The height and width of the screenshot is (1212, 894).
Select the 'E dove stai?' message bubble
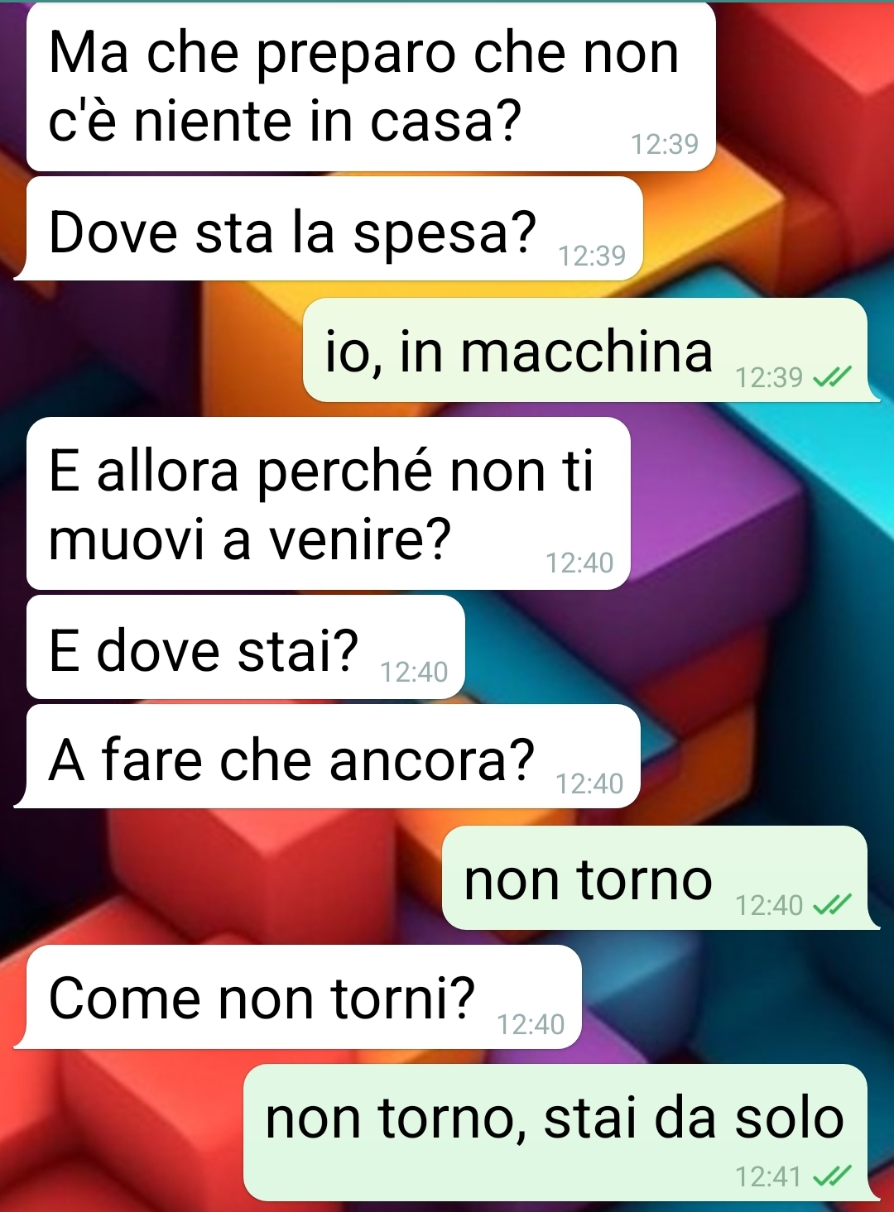click(246, 648)
